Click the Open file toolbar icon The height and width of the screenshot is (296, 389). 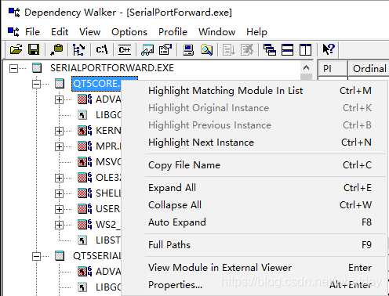(x=16, y=49)
